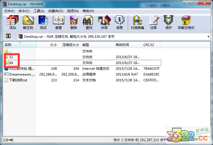This screenshot has width=213, height=145.
Task: Click the 下载说明.txt file icon
Action: pos(6,80)
